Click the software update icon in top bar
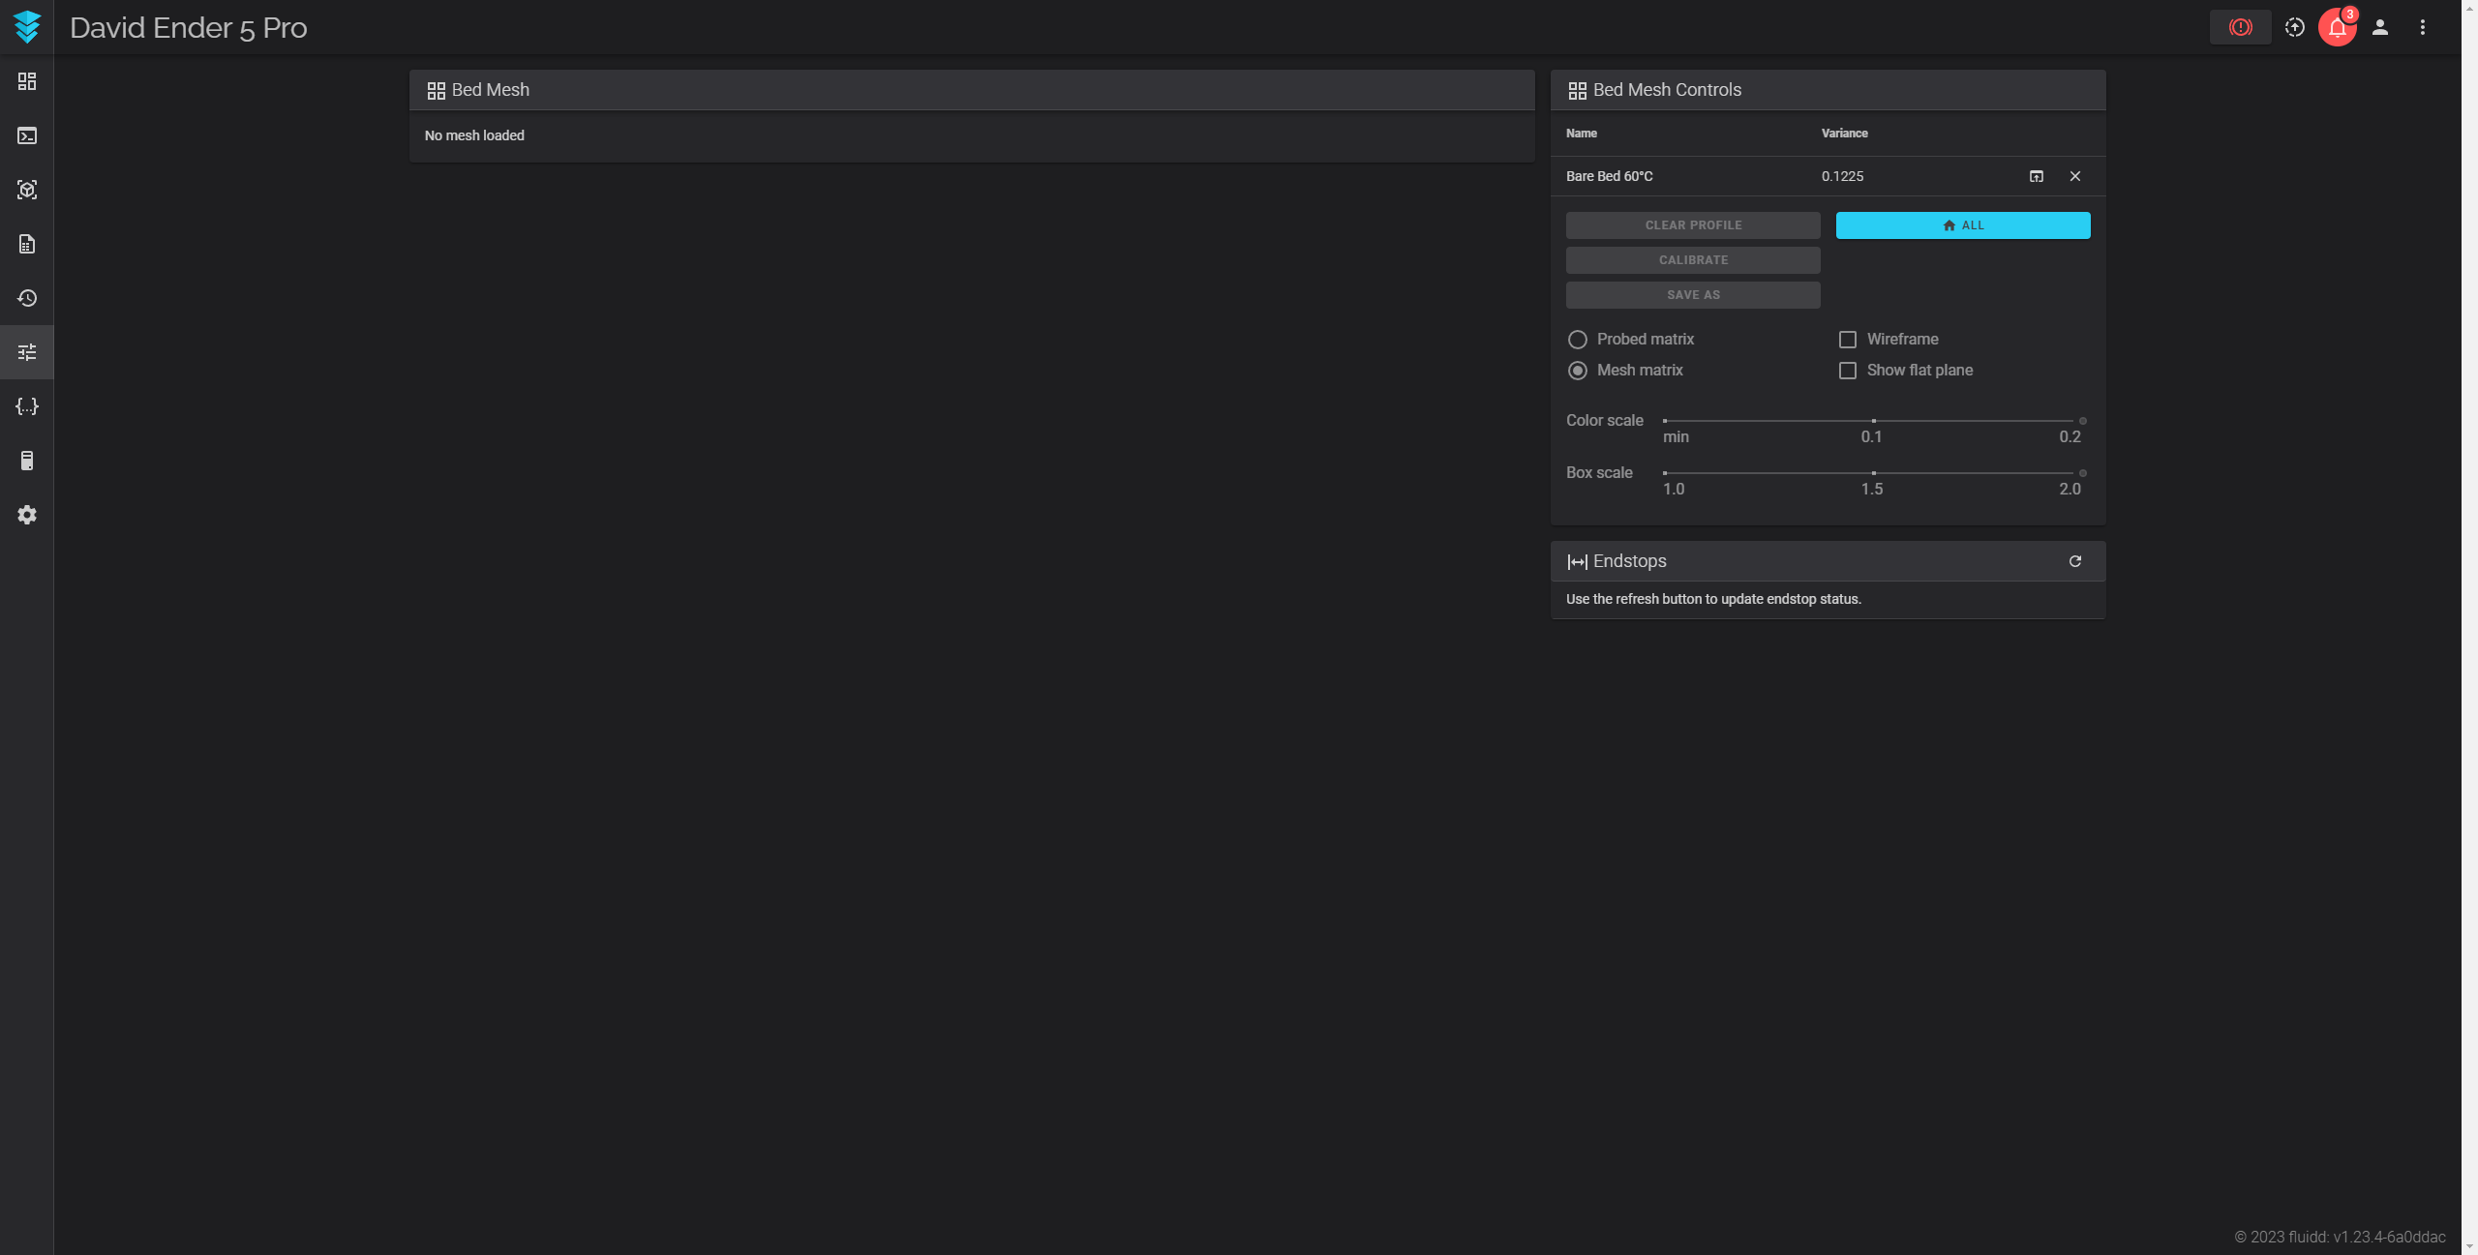 [2293, 27]
